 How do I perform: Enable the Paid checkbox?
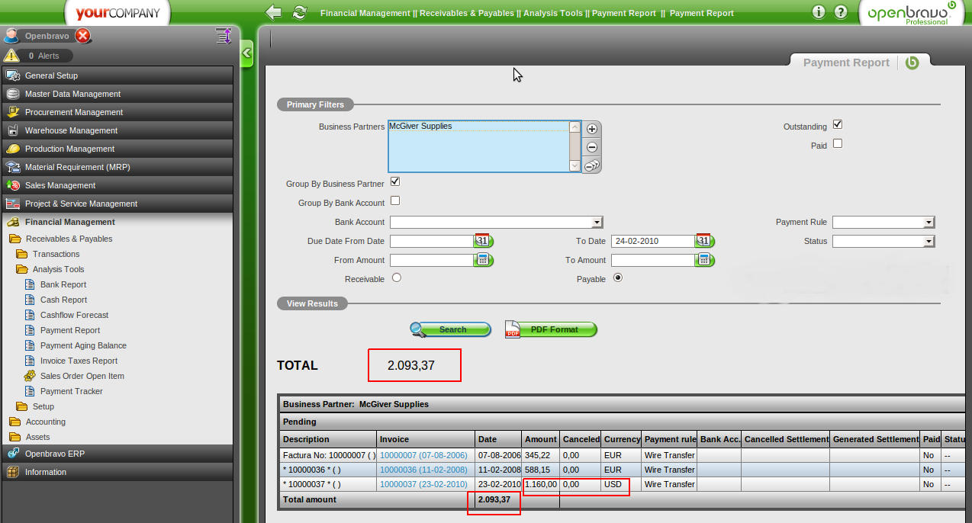pos(838,143)
